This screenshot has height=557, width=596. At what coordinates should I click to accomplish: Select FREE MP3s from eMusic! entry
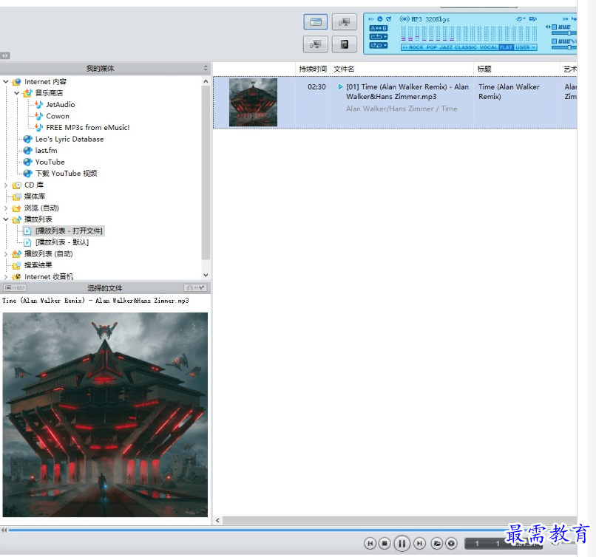tap(87, 127)
